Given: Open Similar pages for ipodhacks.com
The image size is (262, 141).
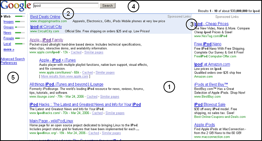Looking at the screenshot, I should coord(115,113).
